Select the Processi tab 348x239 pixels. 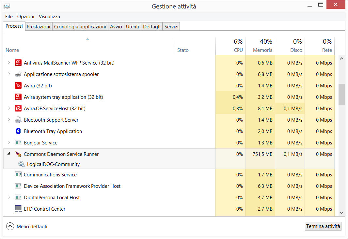coord(14,26)
